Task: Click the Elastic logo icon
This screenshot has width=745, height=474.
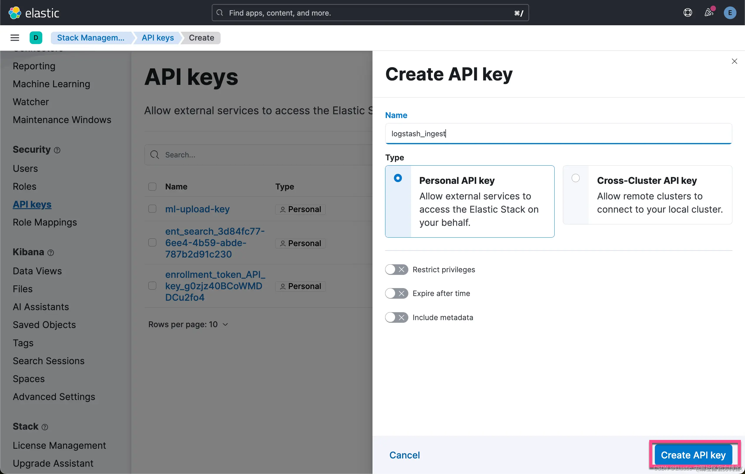Action: (x=14, y=13)
